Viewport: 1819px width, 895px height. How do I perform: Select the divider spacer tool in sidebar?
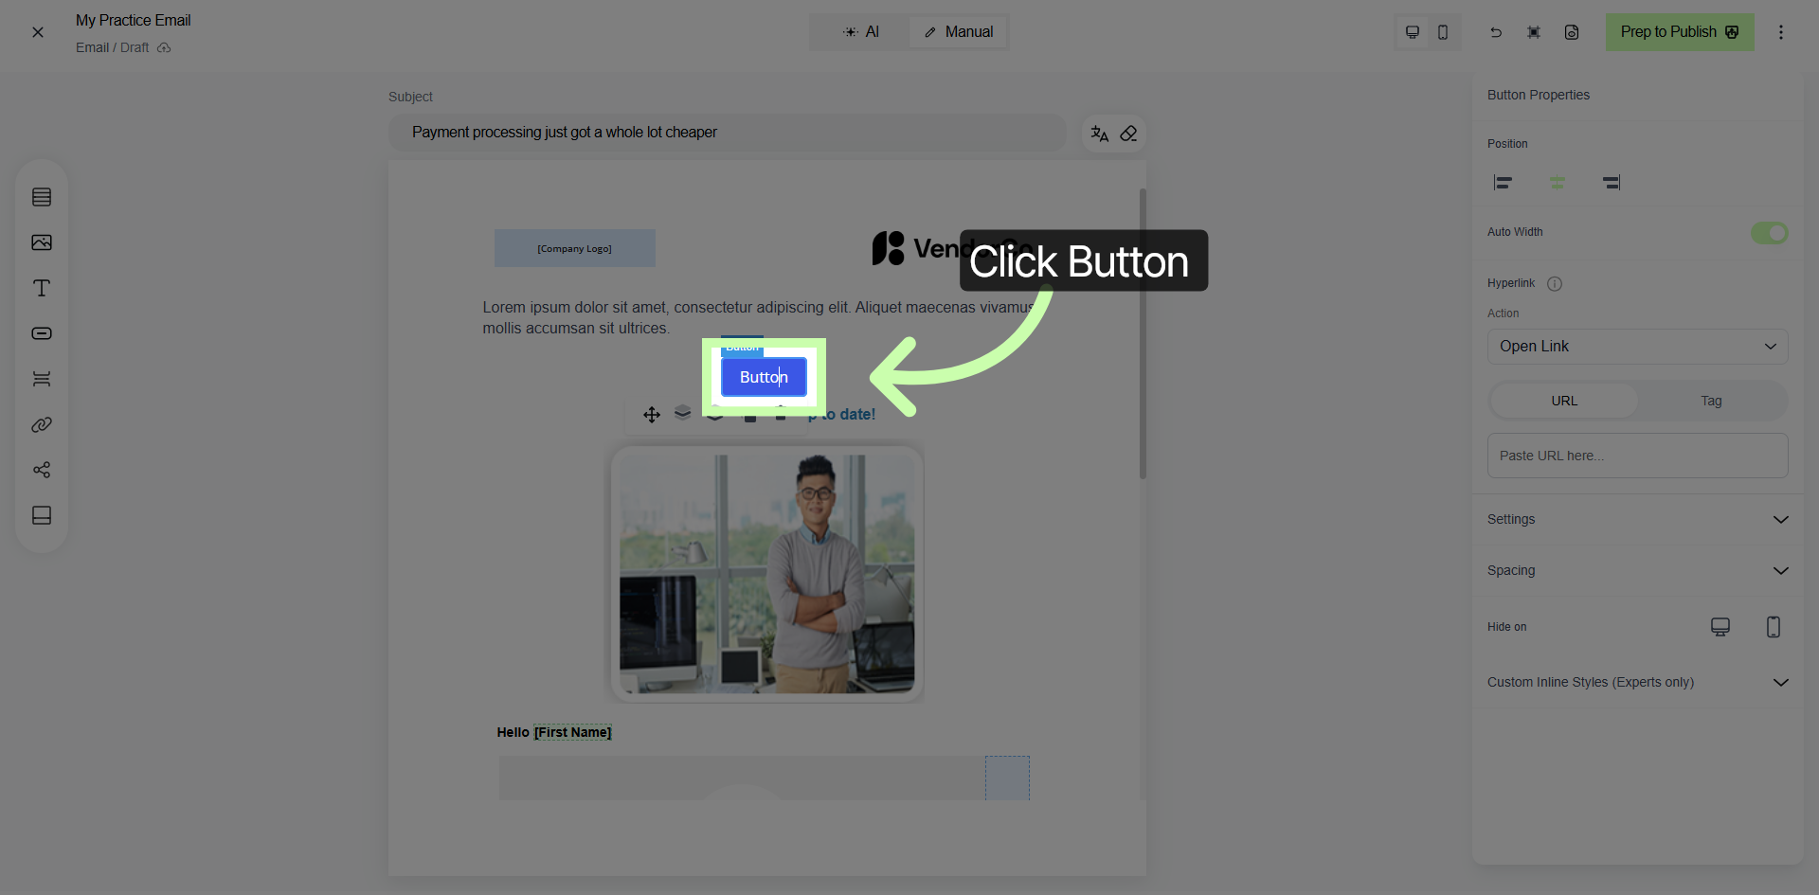[x=42, y=379]
